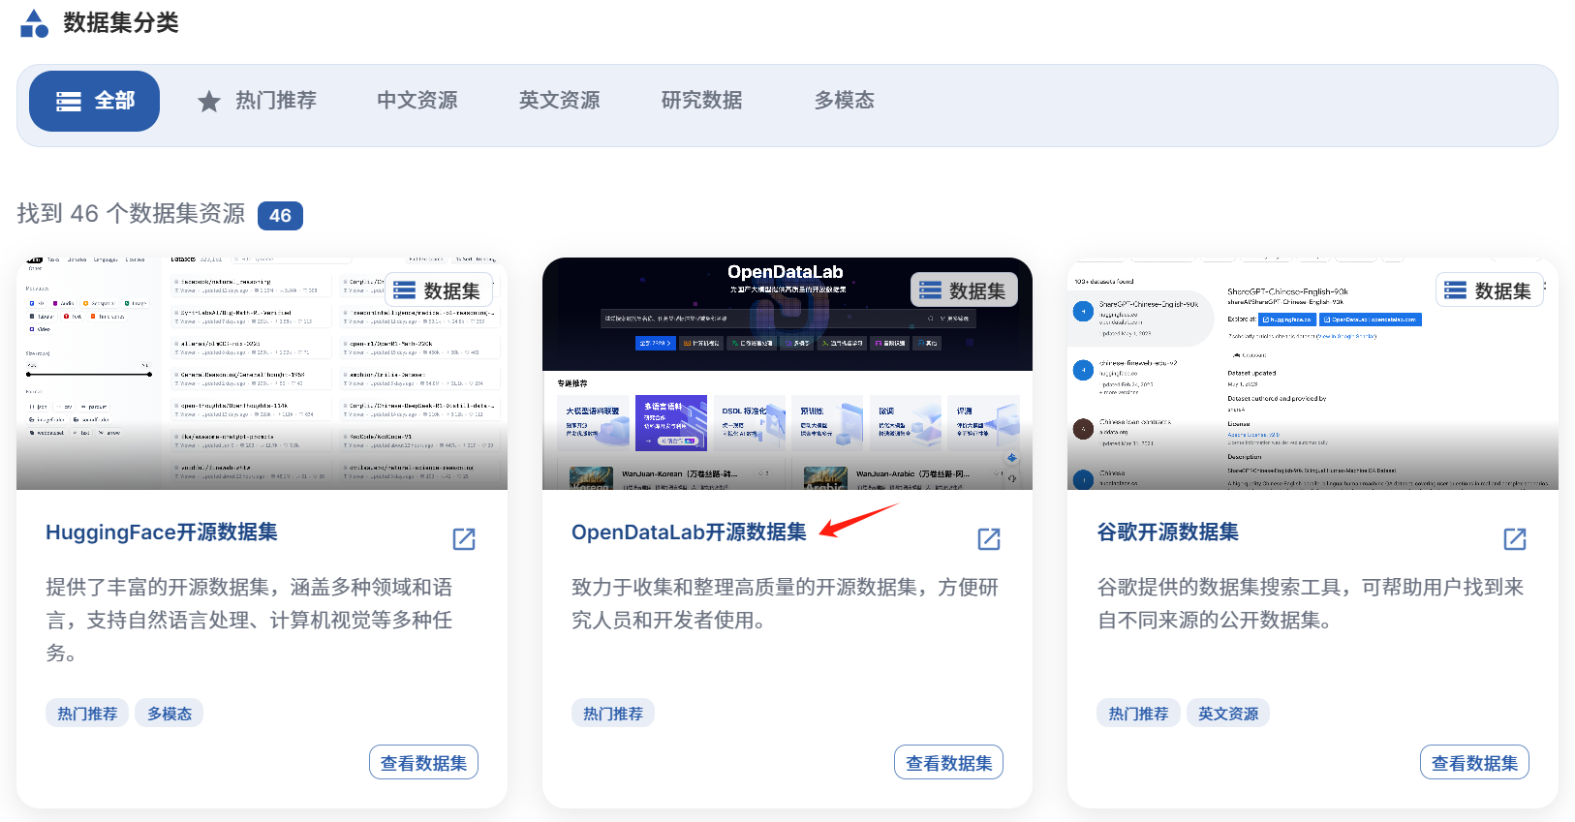The width and height of the screenshot is (1575, 822).
Task: Open HuggingFace datasets preview thumbnail
Action: 262,374
